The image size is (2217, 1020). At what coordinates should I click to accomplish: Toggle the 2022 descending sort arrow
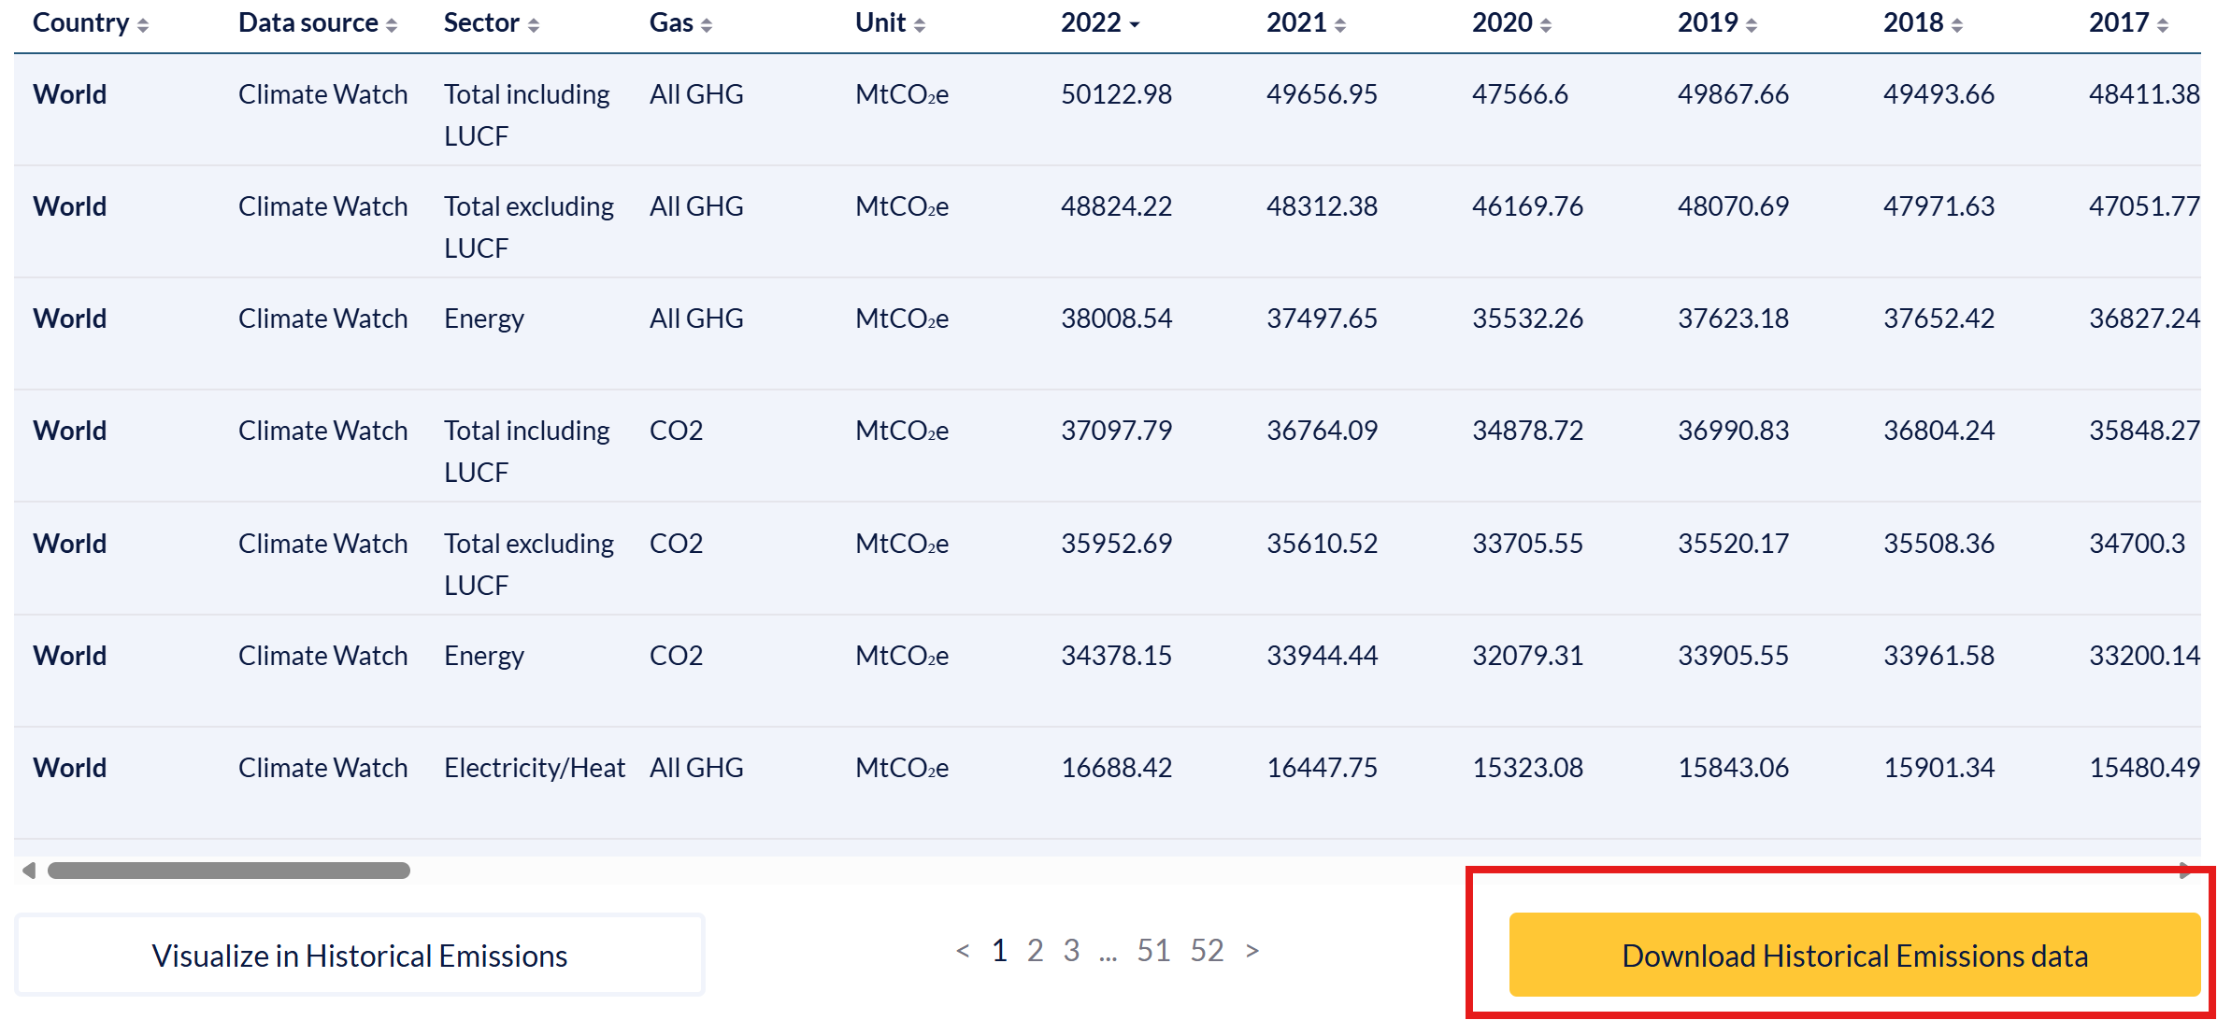[1135, 25]
